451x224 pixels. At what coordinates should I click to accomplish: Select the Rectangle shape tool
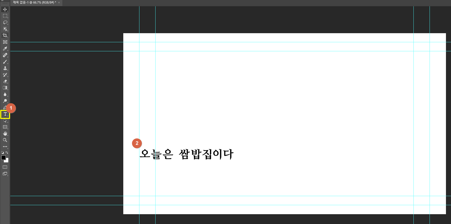click(x=5, y=127)
